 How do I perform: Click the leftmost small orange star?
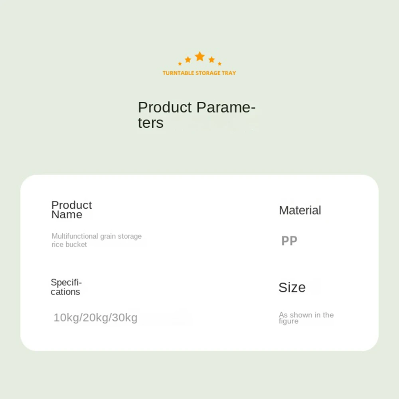(180, 63)
